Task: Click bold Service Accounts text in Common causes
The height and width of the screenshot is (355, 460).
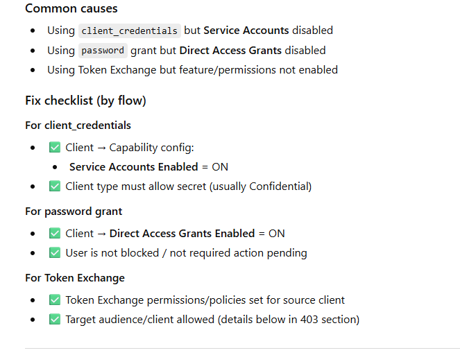Action: click(246, 31)
